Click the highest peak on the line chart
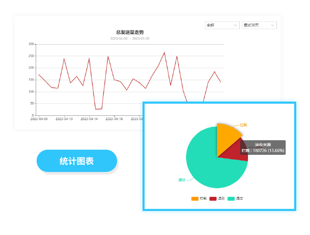 (x=164, y=53)
